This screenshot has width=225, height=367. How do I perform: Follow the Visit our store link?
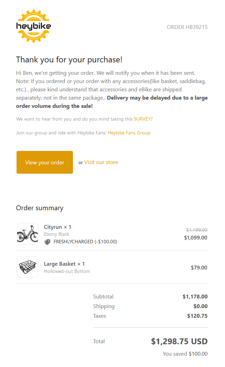coord(101,162)
